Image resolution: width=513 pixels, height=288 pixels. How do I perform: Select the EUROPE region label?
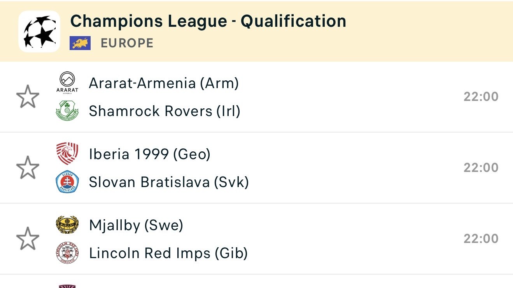coord(127,43)
